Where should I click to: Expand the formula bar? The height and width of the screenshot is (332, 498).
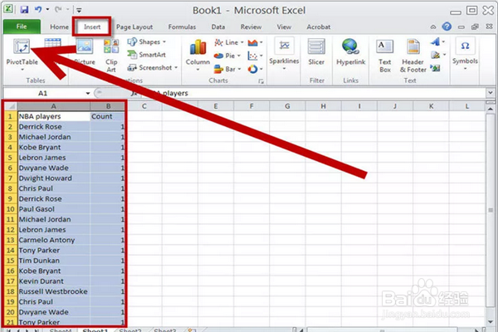pyautogui.click(x=490, y=93)
